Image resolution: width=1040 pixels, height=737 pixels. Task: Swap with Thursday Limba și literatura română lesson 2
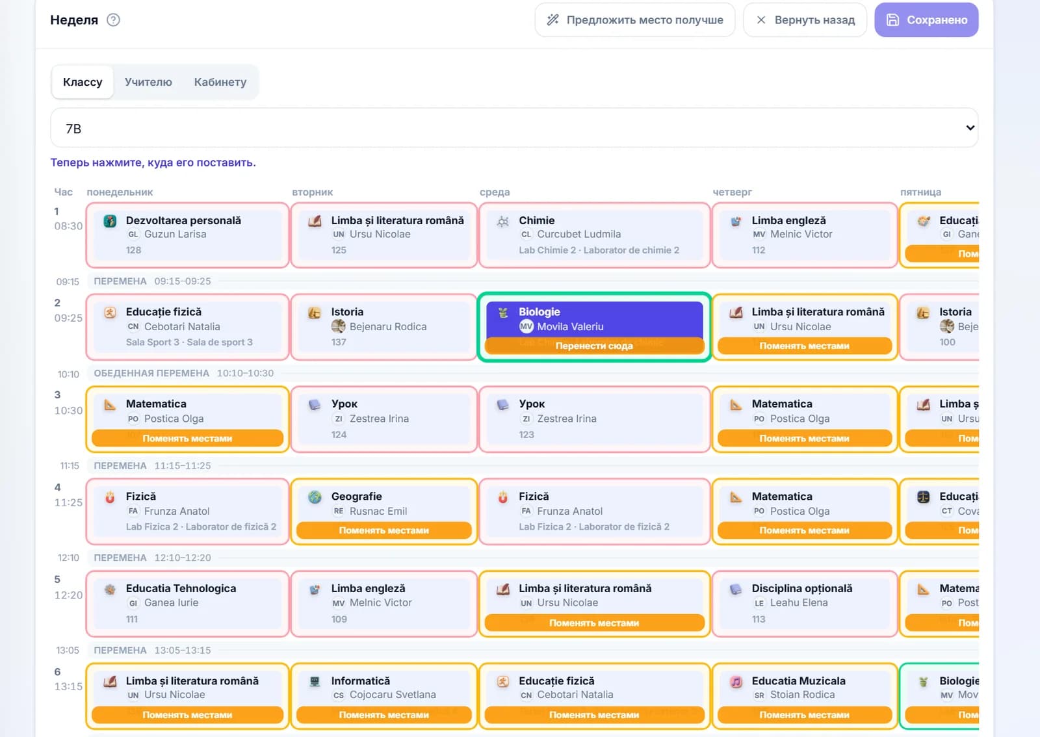[x=805, y=346]
